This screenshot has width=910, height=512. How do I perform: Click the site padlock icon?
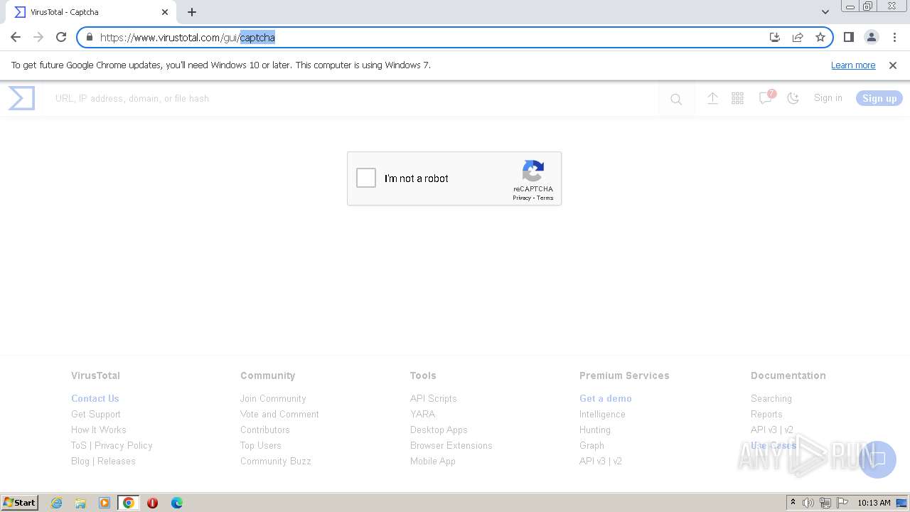click(x=90, y=37)
